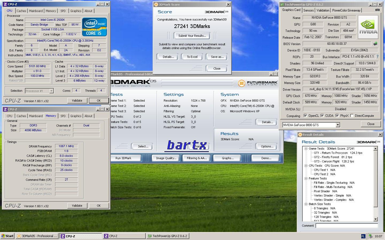Screen dimensions: 385x240
Task: Click the BIOS save chip icon in GPU-Z
Action: (375, 44)
